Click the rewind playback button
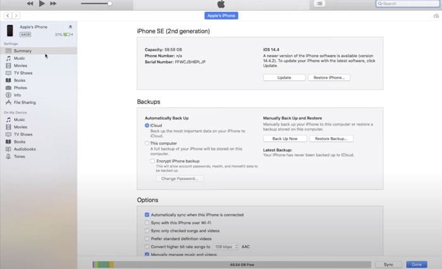Viewport: 442px width, 269px height. click(x=30, y=4)
